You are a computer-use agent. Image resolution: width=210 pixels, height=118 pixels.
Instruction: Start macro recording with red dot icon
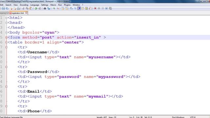click(95, 9)
